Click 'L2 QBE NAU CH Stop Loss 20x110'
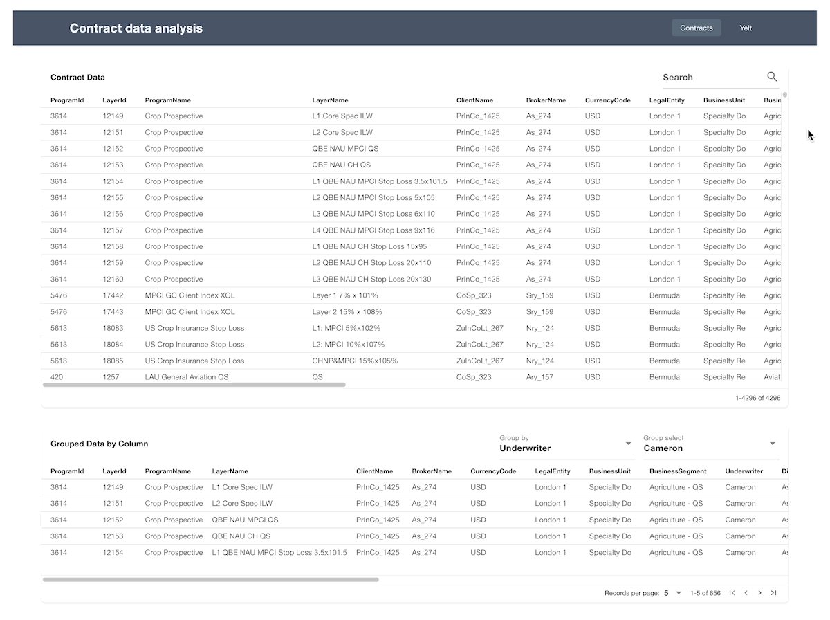This screenshot has width=830, height=620. point(371,263)
